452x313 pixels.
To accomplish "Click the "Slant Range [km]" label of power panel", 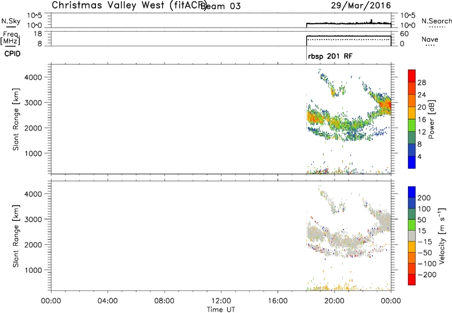I will (x=16, y=119).
